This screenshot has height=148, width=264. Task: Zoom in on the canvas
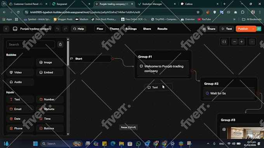point(241,42)
